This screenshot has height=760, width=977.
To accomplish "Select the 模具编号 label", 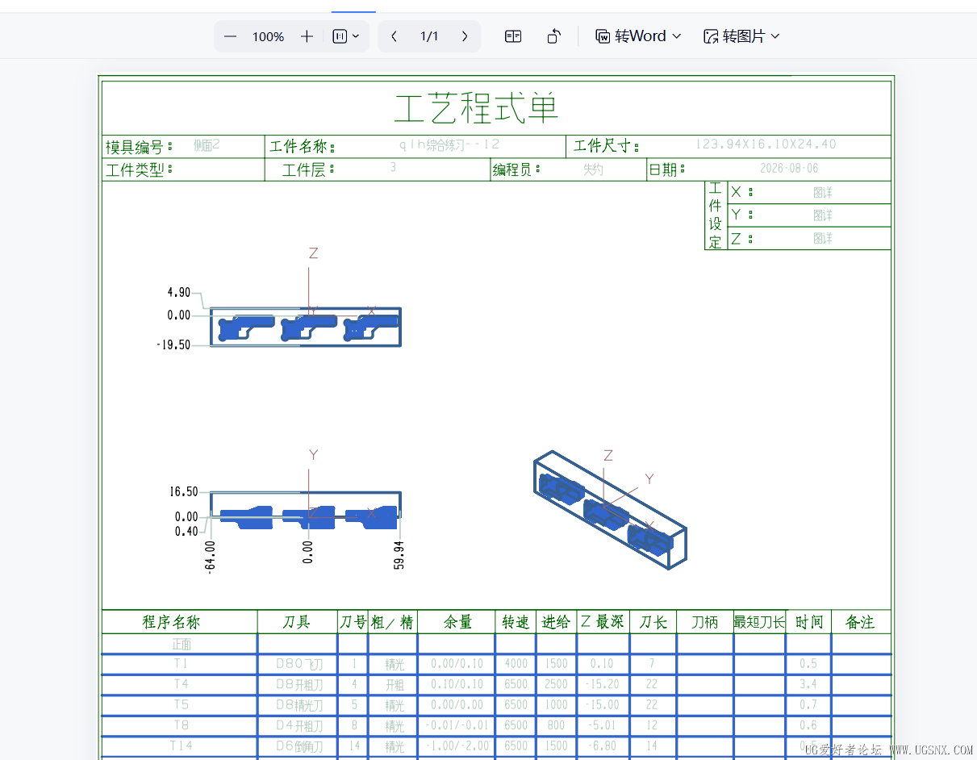I will click(x=139, y=147).
